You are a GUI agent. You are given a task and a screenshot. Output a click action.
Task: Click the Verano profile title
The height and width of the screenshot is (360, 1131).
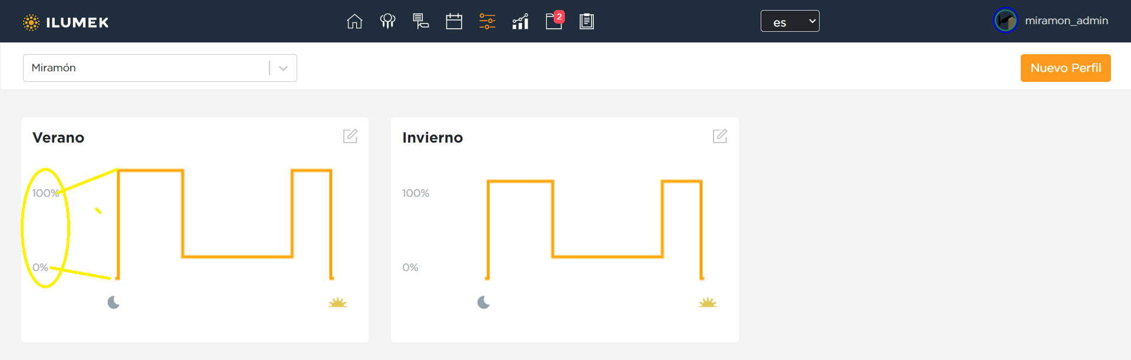pos(58,138)
